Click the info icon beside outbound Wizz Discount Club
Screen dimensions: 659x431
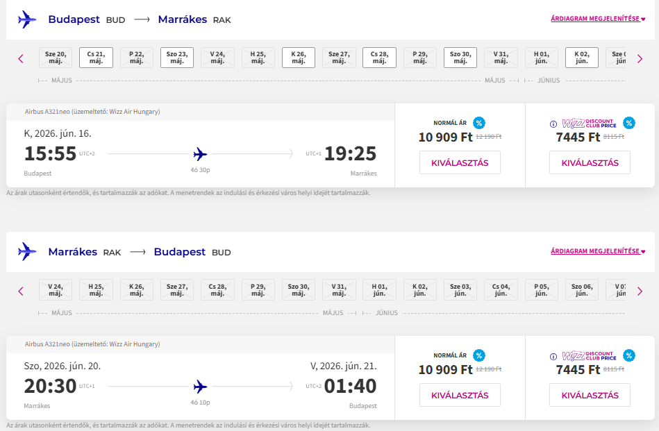coord(553,124)
